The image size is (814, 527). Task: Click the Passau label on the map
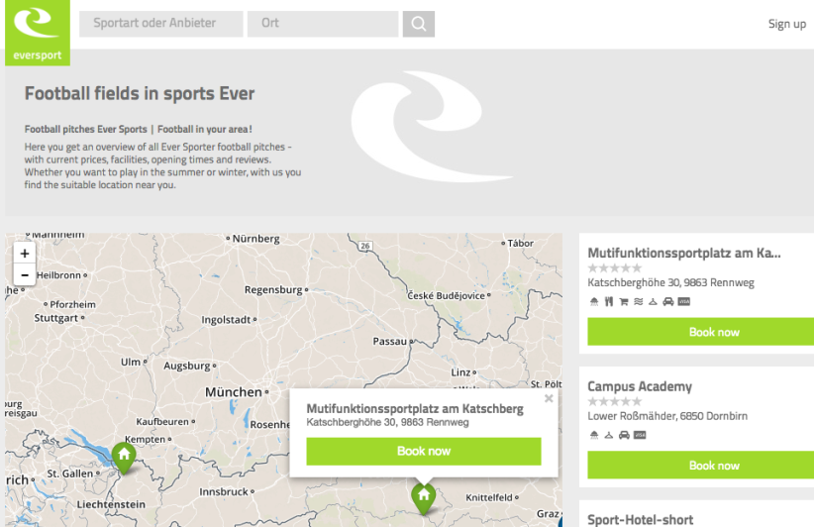pyautogui.click(x=390, y=341)
